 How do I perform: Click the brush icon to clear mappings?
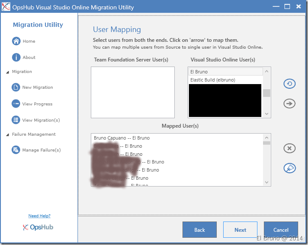click(290, 168)
